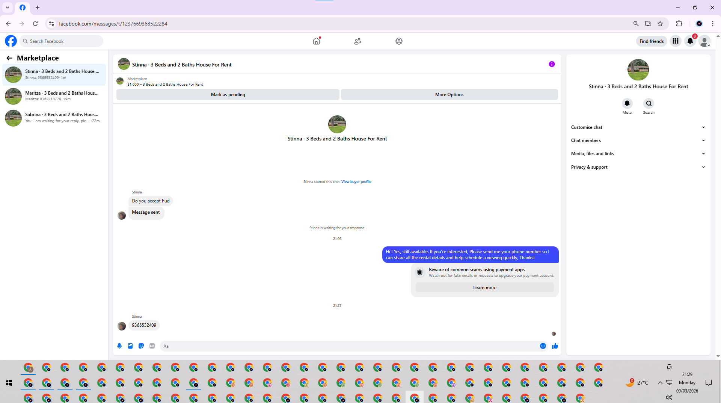Viewport: 721px width, 403px height.
Task: Open the View buyer profile link
Action: (x=356, y=182)
